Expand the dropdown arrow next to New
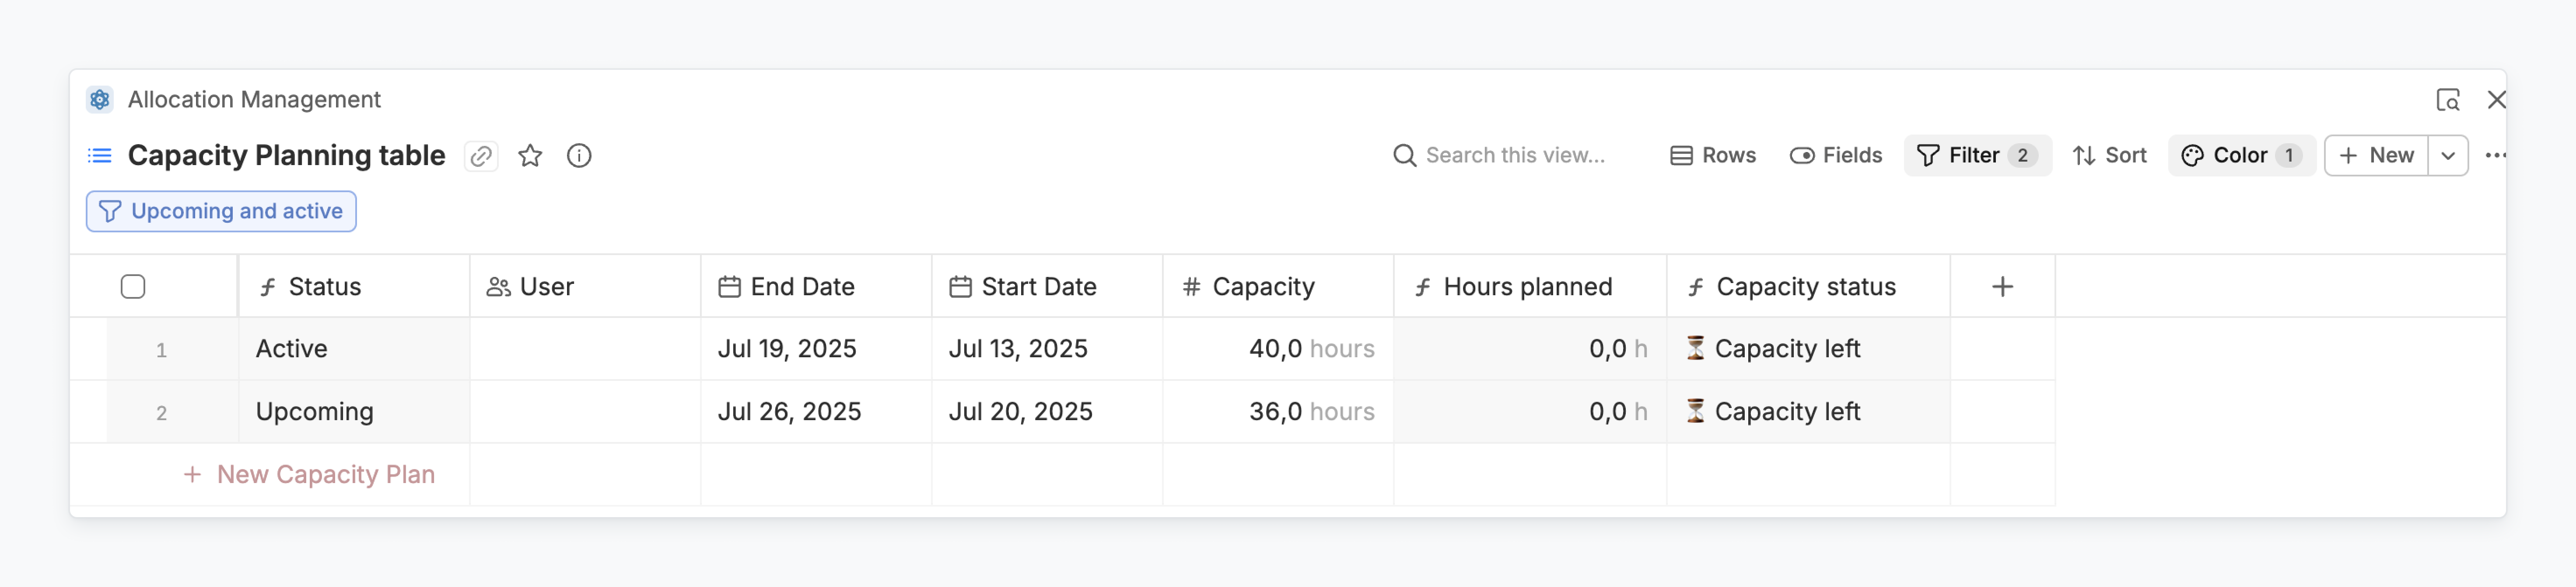Screen dimensions: 2576x587 (x=2447, y=156)
